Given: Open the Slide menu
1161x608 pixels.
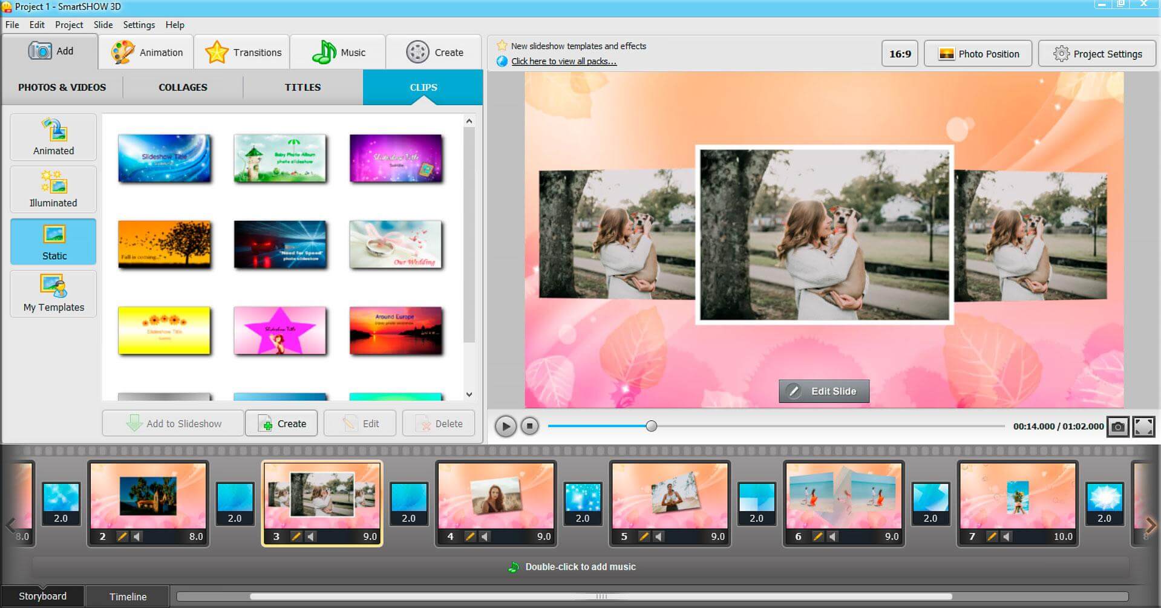Looking at the screenshot, I should [x=103, y=25].
